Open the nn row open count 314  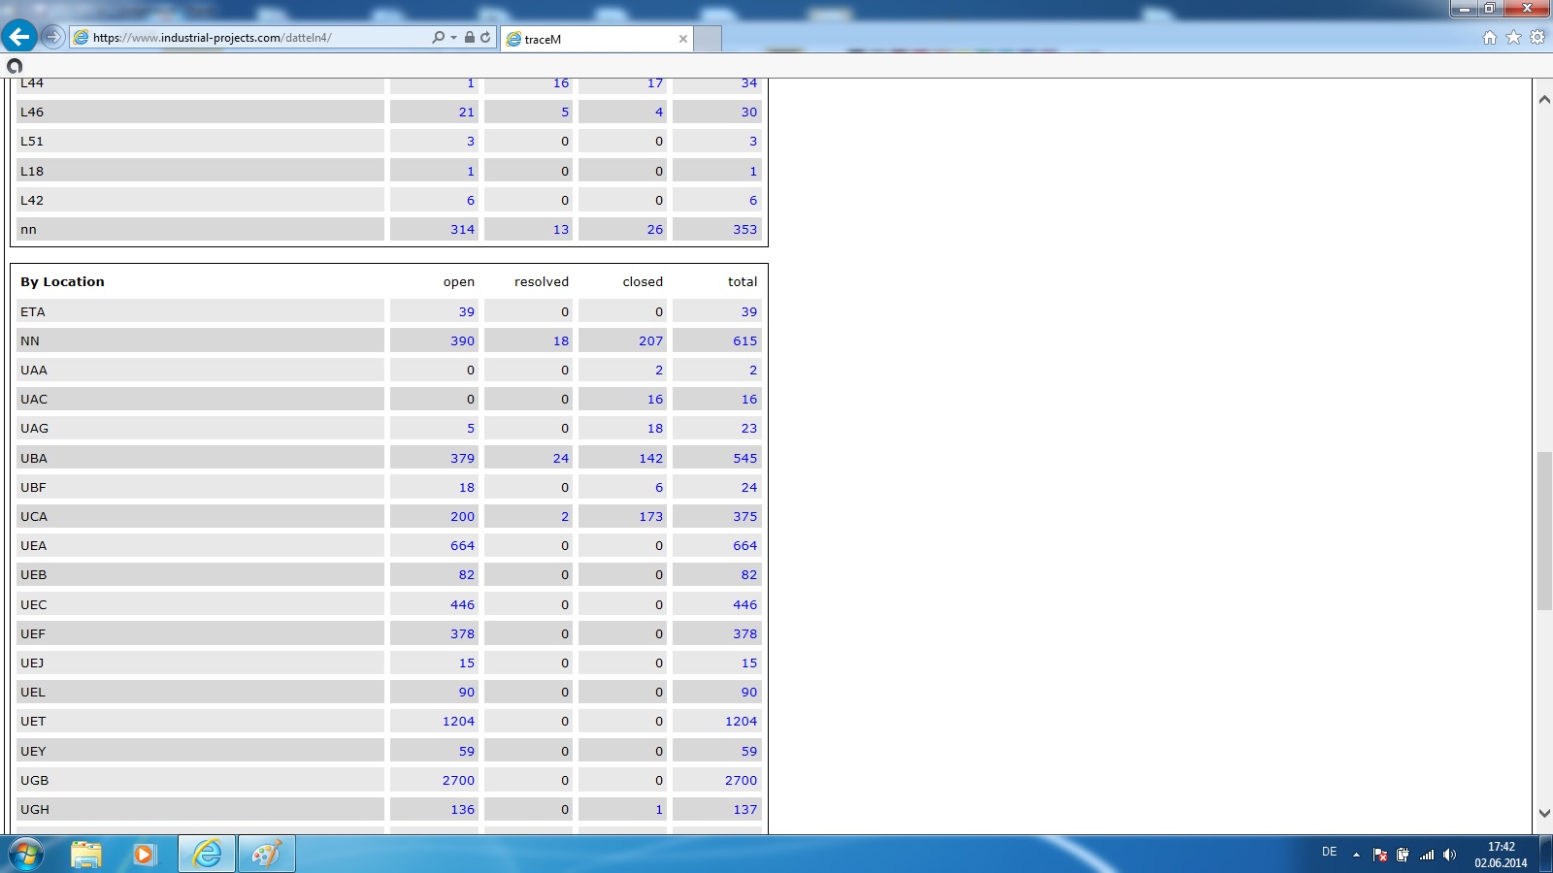pos(462,229)
